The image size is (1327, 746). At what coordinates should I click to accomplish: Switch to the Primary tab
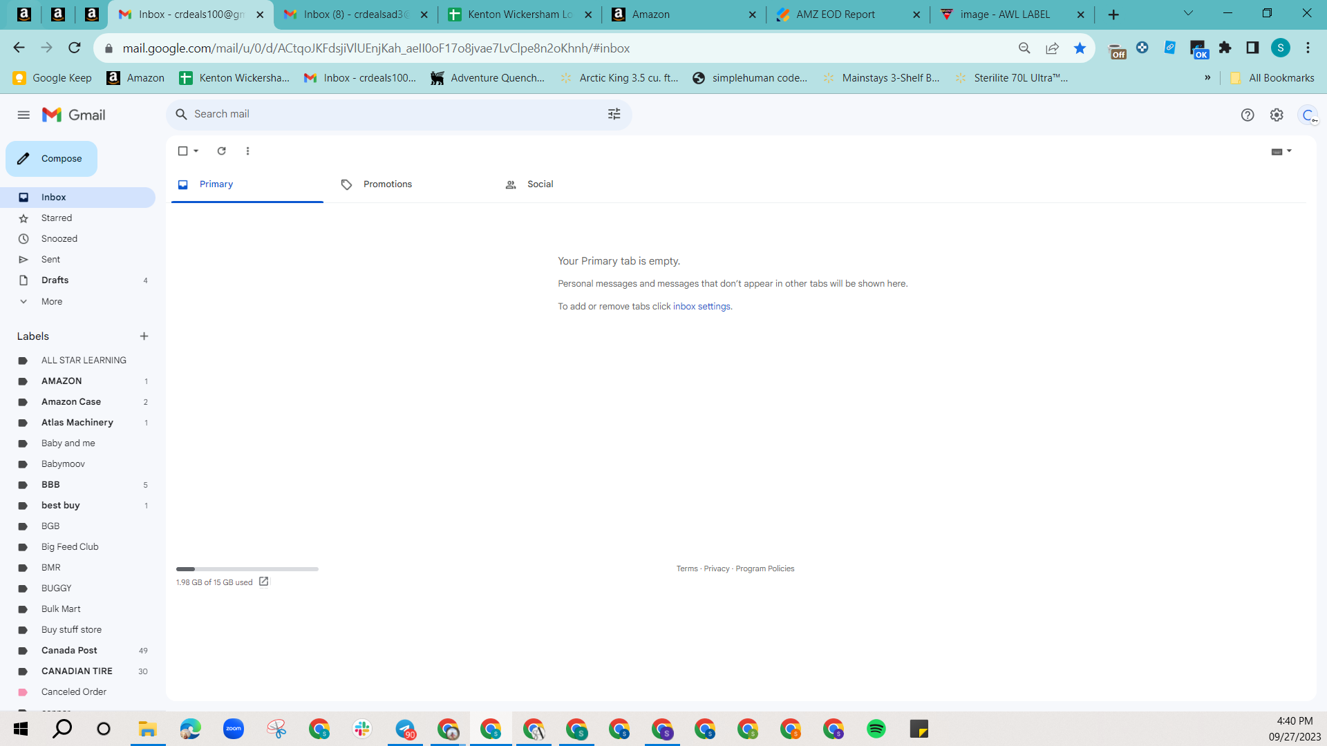[x=247, y=184]
